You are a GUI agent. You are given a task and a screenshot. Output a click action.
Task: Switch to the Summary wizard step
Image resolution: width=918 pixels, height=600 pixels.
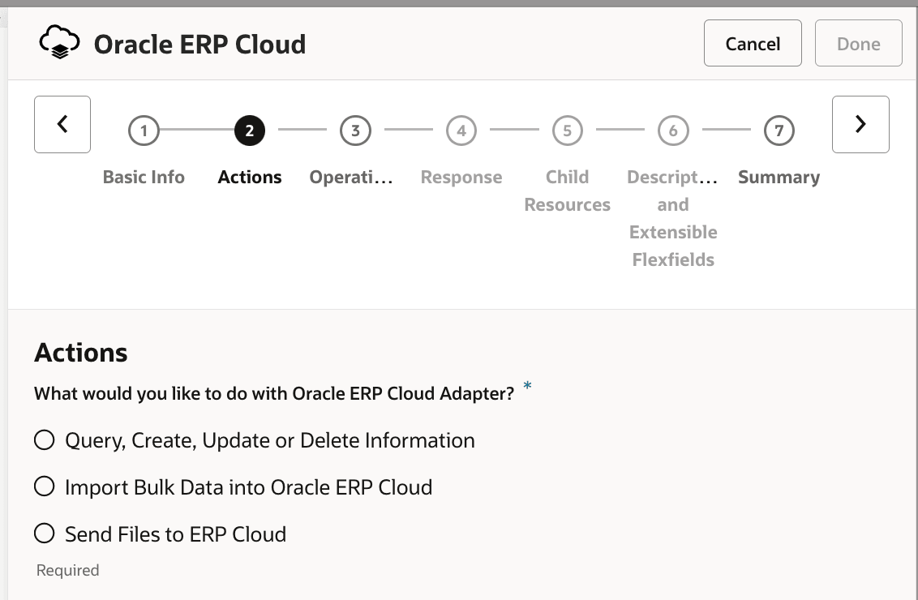pyautogui.click(x=779, y=177)
